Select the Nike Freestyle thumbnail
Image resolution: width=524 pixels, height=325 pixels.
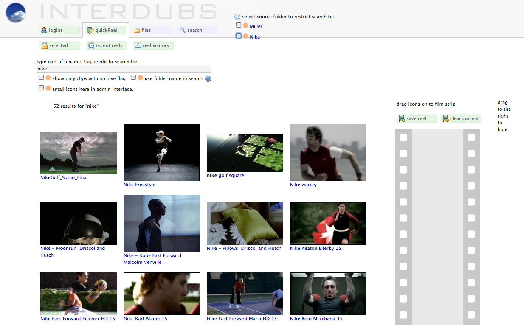tap(162, 152)
